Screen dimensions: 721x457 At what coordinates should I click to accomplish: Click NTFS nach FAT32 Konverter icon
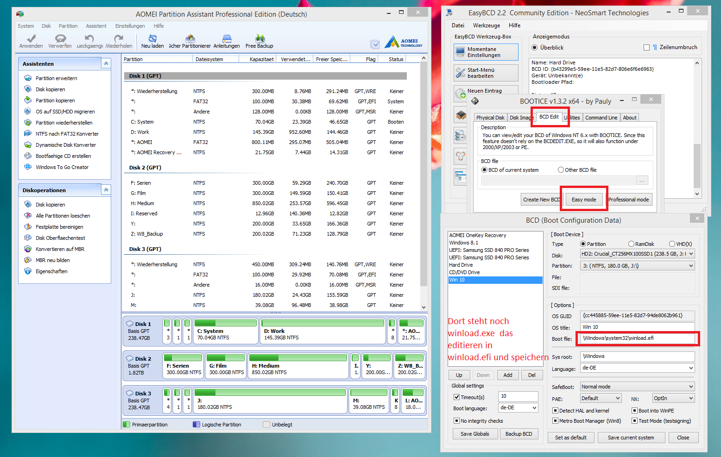coord(28,134)
